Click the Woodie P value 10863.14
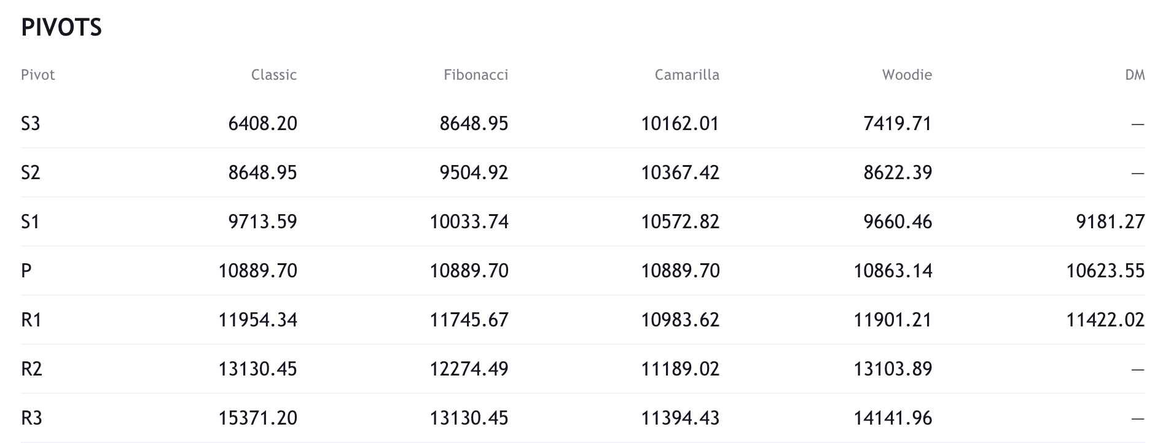1171x443 pixels. coord(893,271)
